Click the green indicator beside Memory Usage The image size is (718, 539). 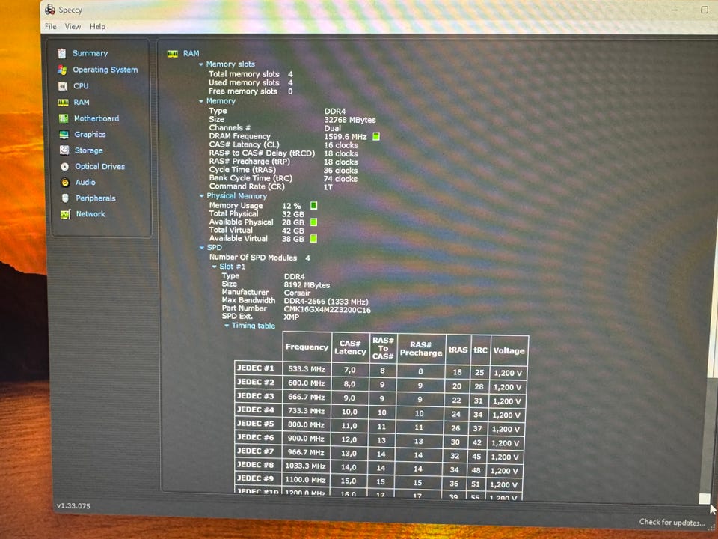pos(313,205)
